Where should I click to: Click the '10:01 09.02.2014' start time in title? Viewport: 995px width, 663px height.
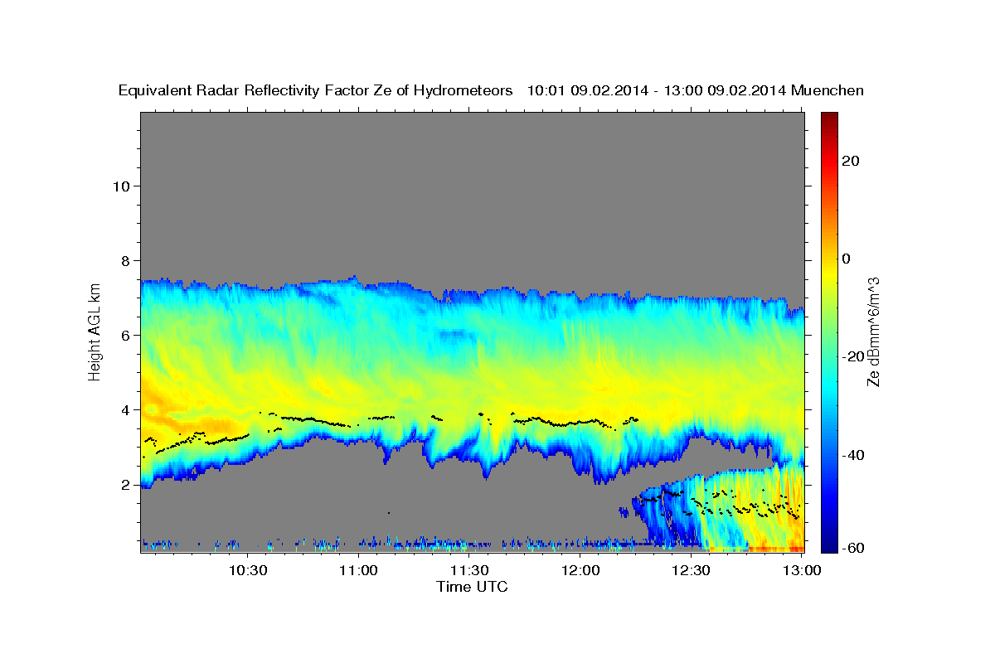point(588,90)
